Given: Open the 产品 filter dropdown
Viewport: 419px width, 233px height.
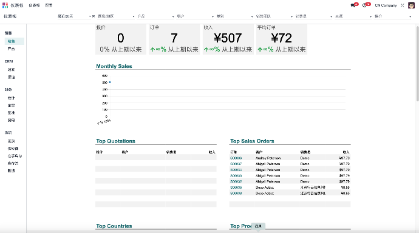Looking at the screenshot, I should [x=155, y=16].
